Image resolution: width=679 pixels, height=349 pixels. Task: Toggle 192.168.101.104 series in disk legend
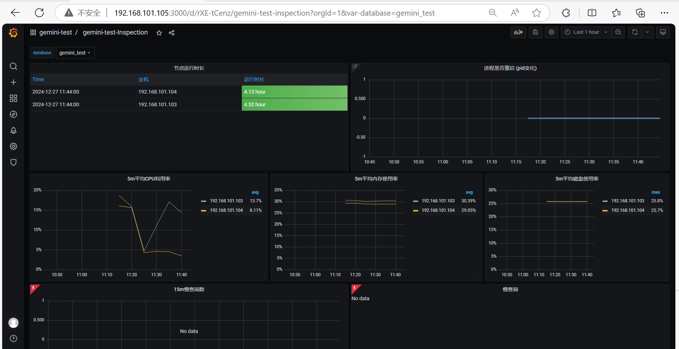[x=628, y=210]
